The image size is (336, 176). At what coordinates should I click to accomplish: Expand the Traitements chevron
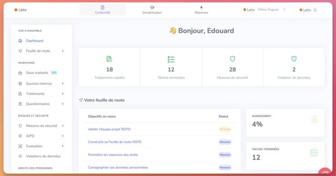63,94
